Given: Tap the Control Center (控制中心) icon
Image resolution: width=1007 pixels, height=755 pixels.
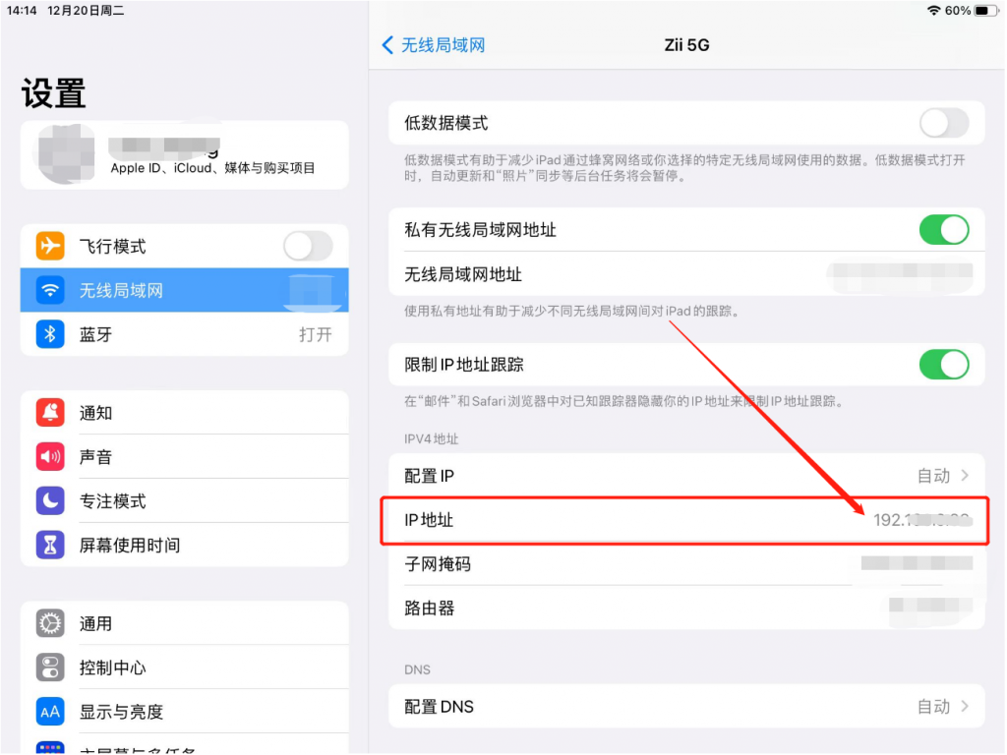Looking at the screenshot, I should (x=50, y=668).
